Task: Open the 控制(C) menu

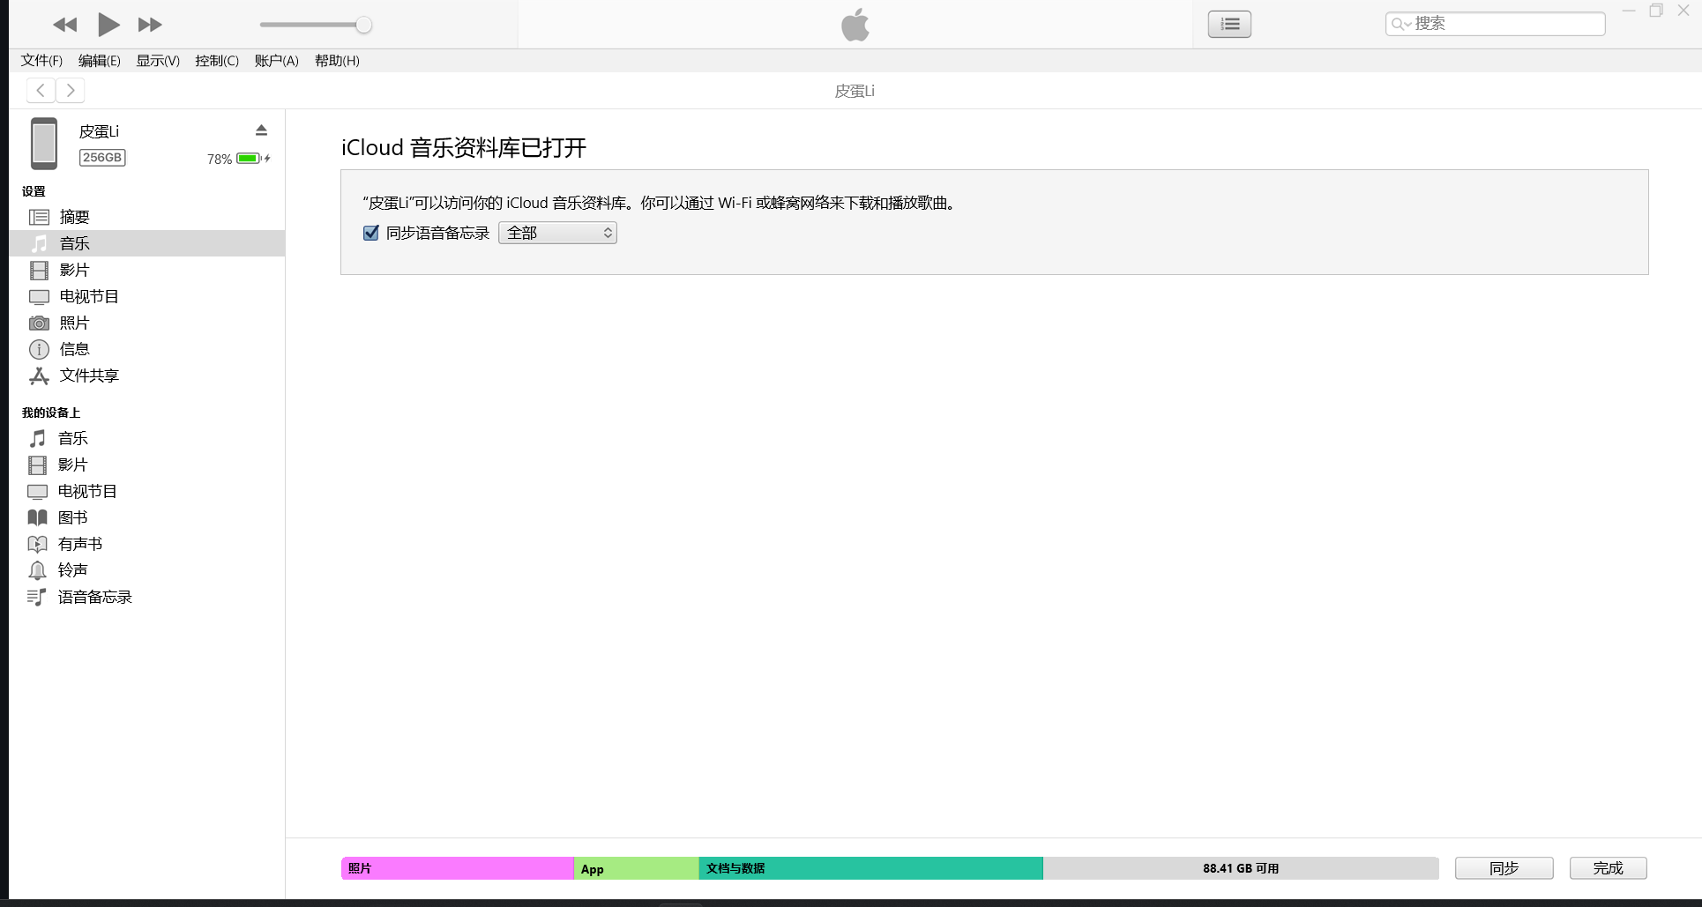Action: click(217, 61)
